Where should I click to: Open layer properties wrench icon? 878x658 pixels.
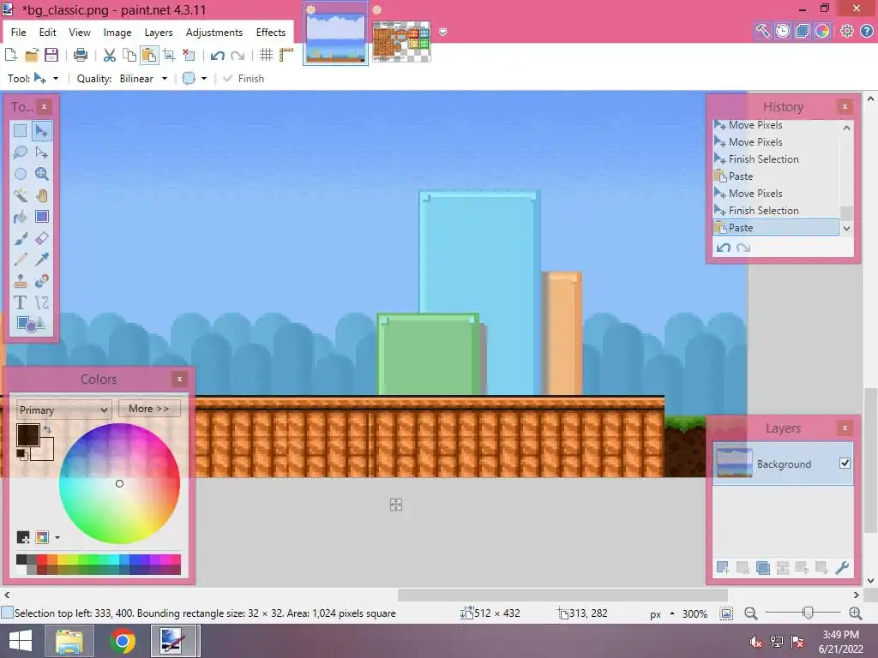pyautogui.click(x=842, y=567)
